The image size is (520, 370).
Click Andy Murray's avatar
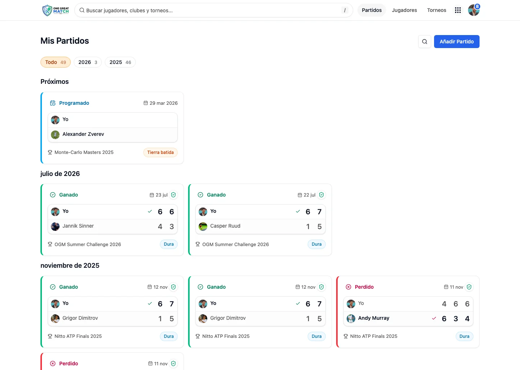coord(351,319)
